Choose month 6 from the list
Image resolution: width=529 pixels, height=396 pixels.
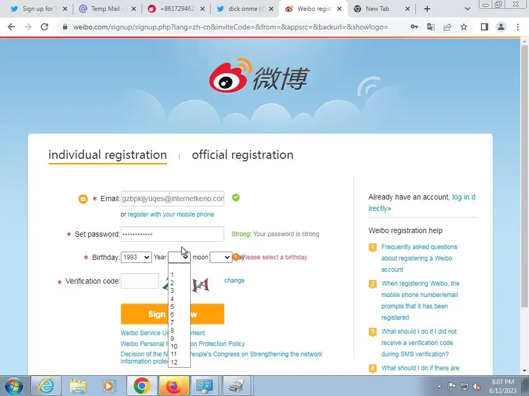(x=179, y=315)
